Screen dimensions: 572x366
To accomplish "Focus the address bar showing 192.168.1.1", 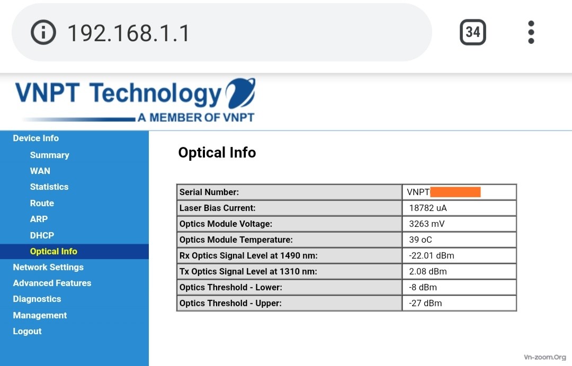I will [x=222, y=32].
